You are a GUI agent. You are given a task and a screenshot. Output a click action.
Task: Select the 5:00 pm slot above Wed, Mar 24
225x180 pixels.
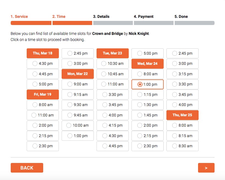[147, 53]
